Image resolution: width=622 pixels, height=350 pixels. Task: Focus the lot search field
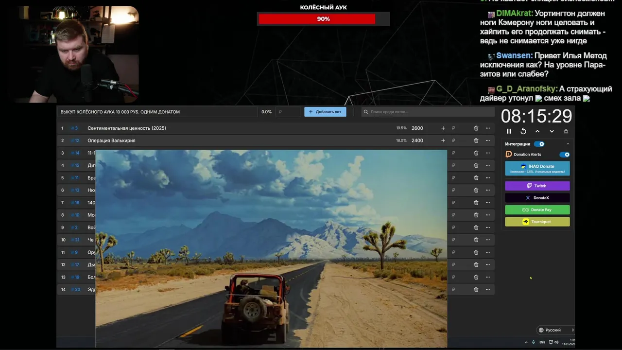(x=428, y=112)
